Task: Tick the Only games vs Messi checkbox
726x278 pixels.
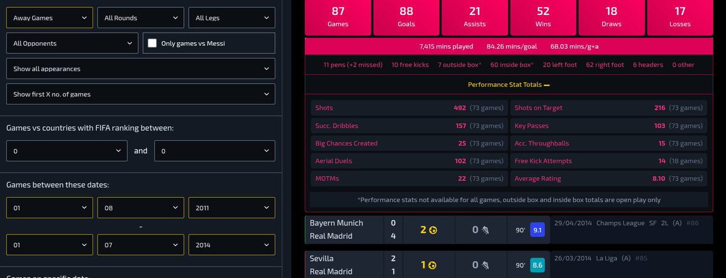Action: tap(152, 43)
